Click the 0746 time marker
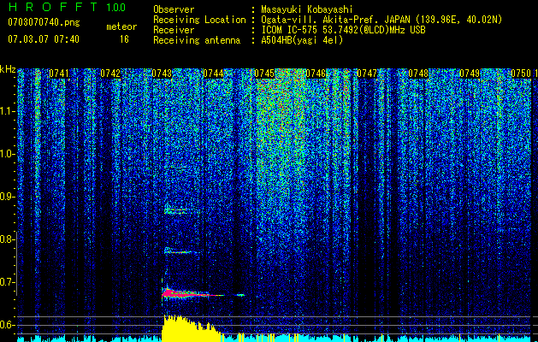Viewport: 538px width, 342px height. (x=316, y=74)
